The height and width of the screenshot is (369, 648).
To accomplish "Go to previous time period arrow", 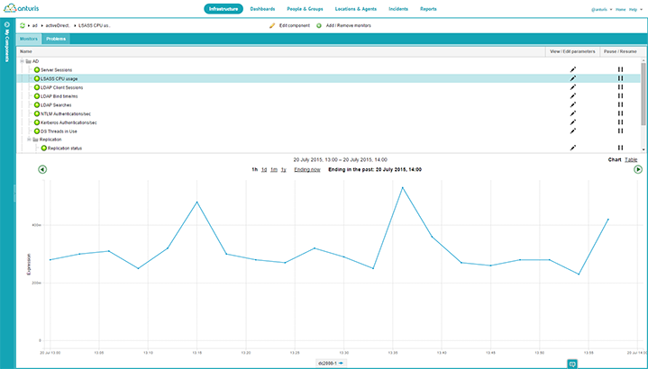I will point(42,169).
